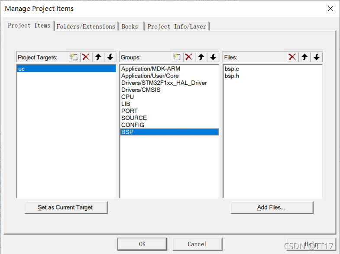
Task: Select the Drivers/CMSIS group
Action: coord(169,90)
